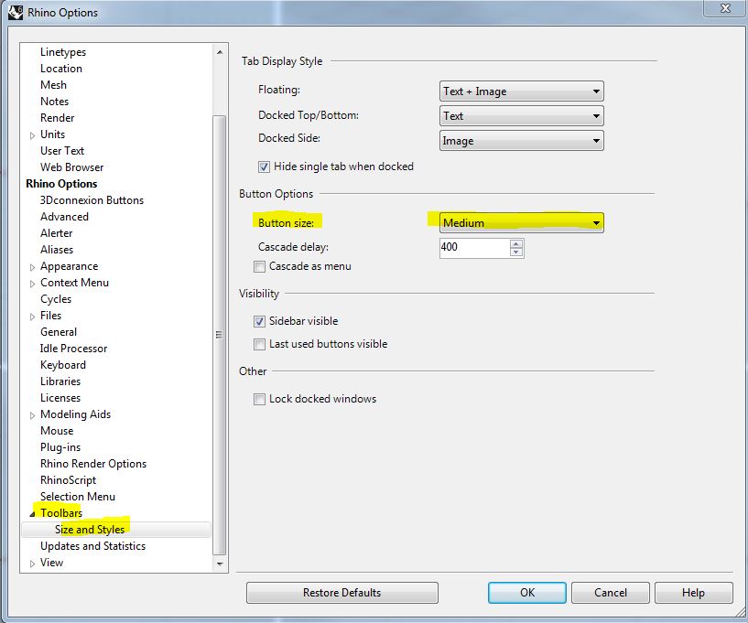
Task: Click the Cancel button
Action: 611,593
